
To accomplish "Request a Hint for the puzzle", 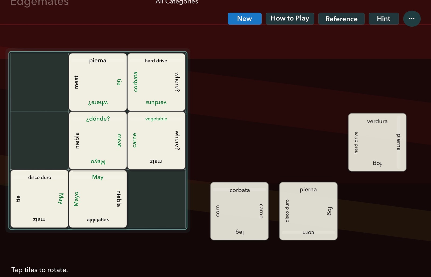I will 383,19.
